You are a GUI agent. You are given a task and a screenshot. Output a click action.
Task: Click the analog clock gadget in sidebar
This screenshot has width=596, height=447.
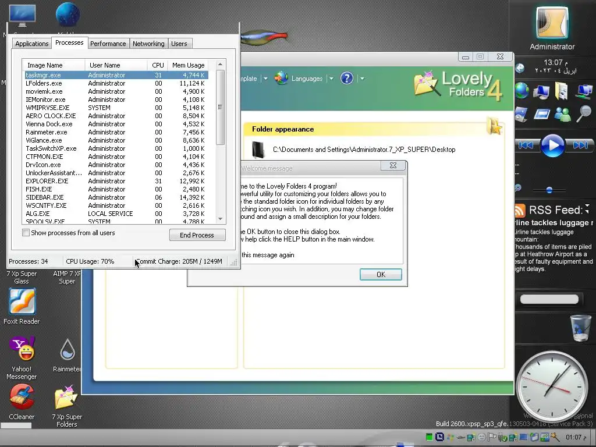click(552, 386)
